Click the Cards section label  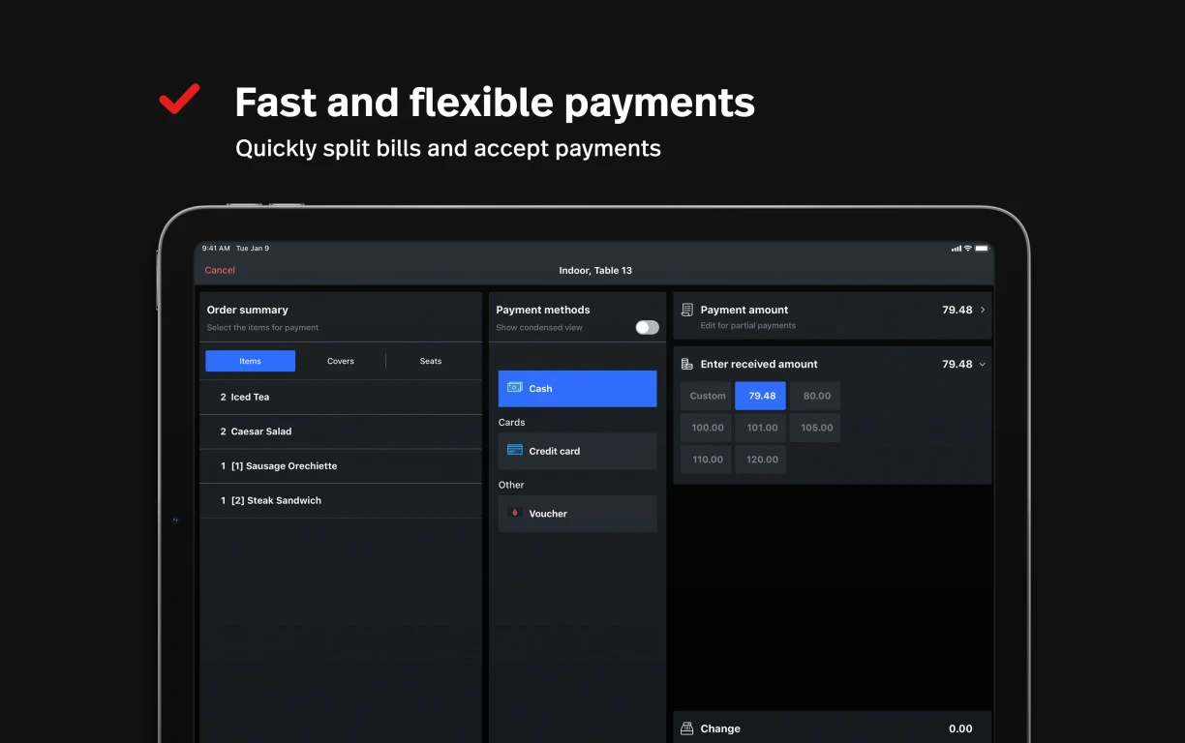[x=512, y=423]
